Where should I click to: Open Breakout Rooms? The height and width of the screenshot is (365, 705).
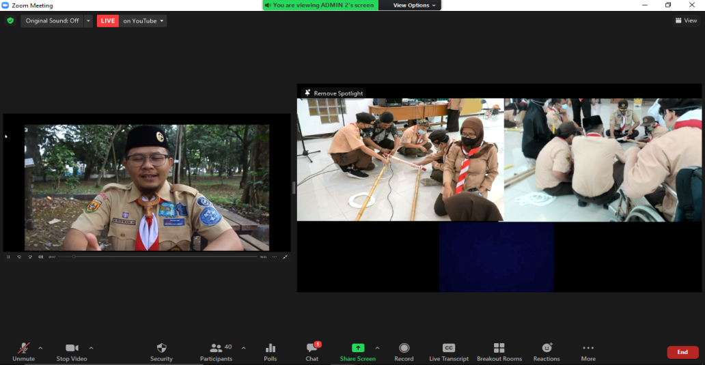click(x=499, y=352)
